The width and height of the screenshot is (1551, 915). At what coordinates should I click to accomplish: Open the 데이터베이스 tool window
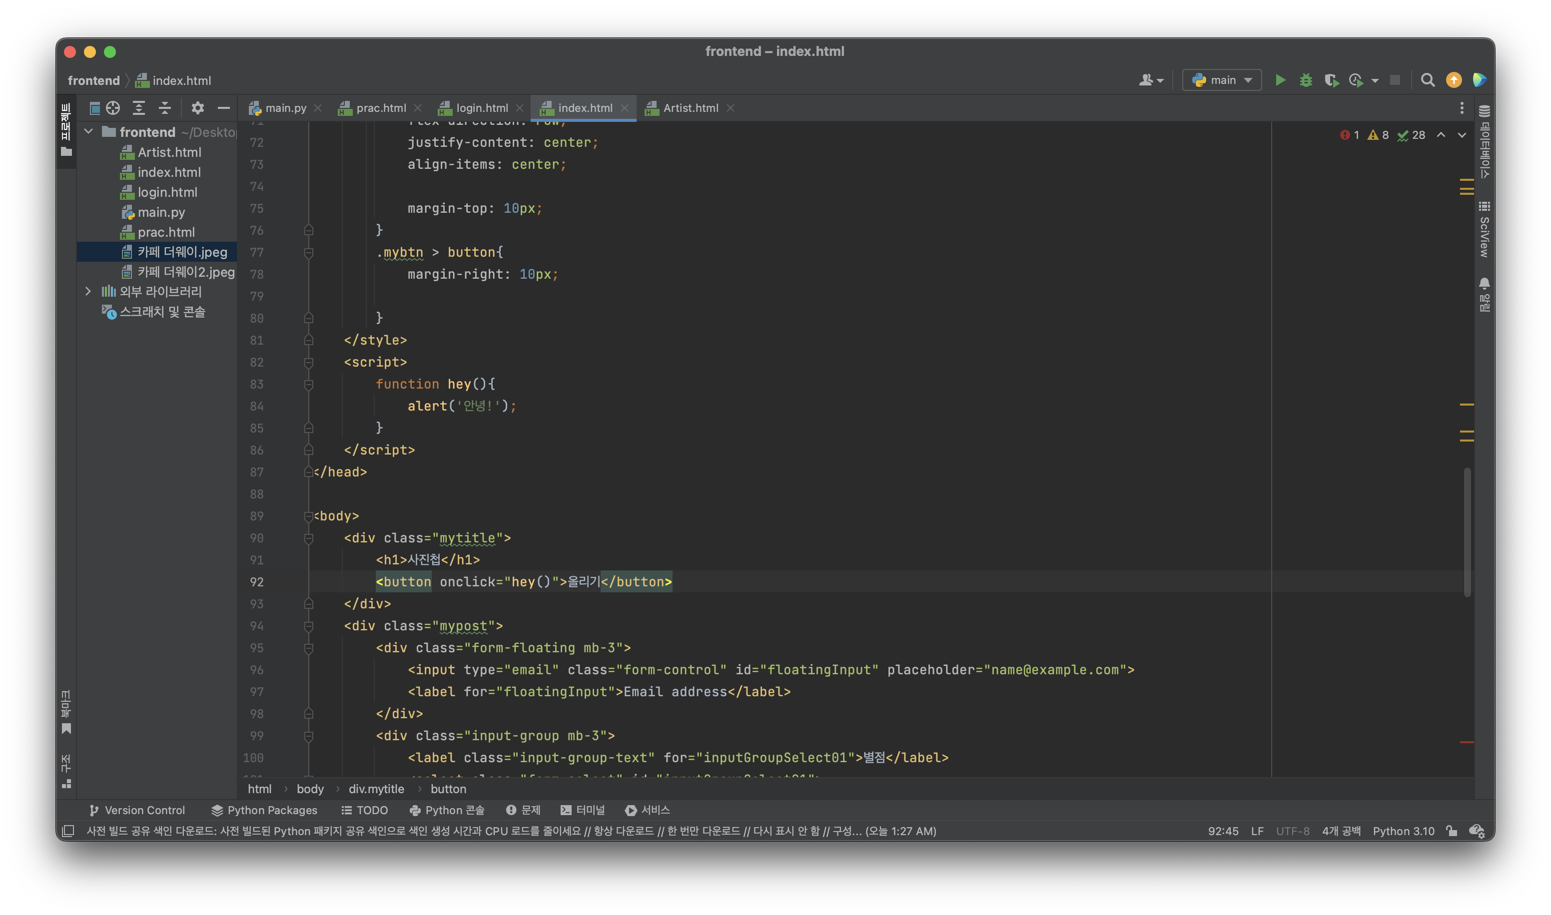1484,141
